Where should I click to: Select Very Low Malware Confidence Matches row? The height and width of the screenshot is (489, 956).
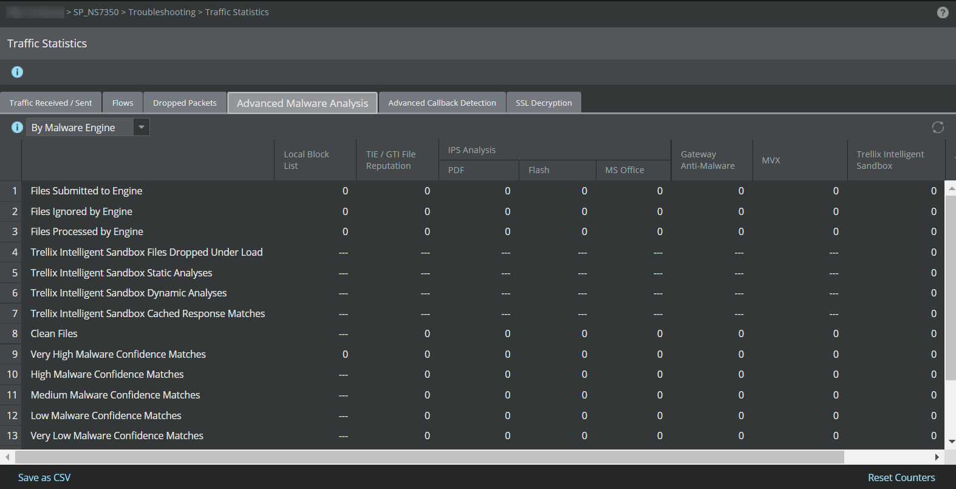click(473, 436)
